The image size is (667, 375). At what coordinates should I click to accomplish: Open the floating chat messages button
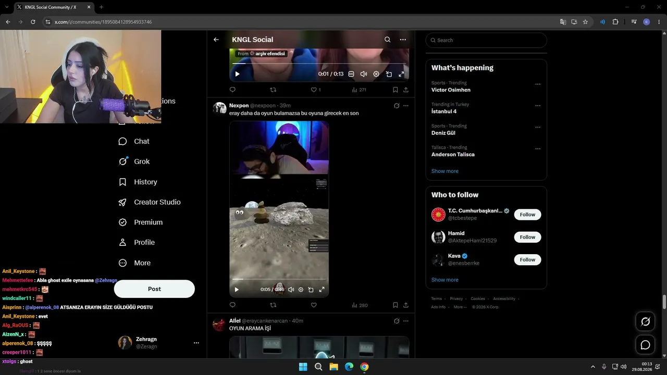(645, 345)
